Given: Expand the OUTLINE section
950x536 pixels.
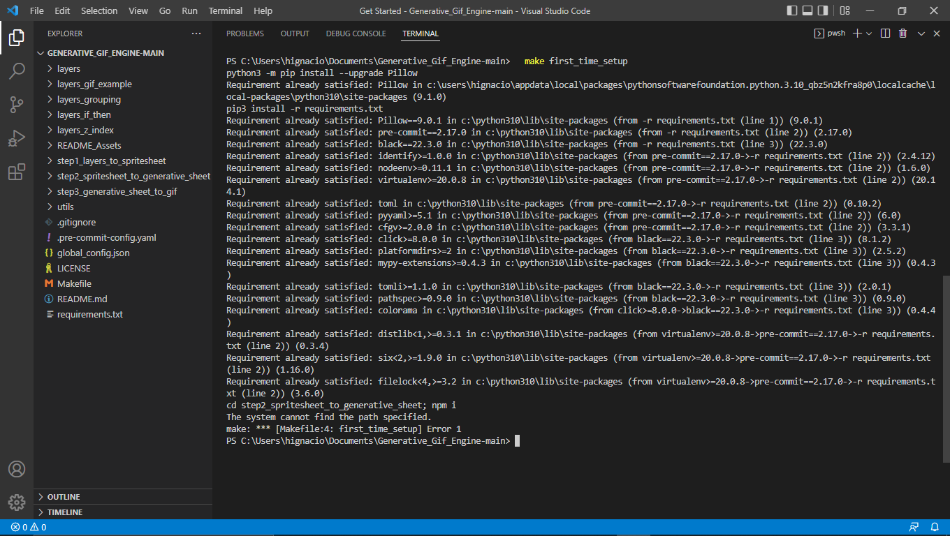Looking at the screenshot, I should click(123, 497).
